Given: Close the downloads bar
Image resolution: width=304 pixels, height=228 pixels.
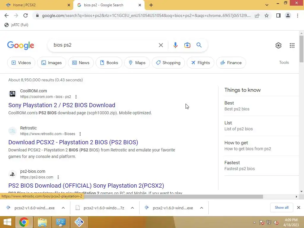Looking at the screenshot, I should click(x=299, y=208).
